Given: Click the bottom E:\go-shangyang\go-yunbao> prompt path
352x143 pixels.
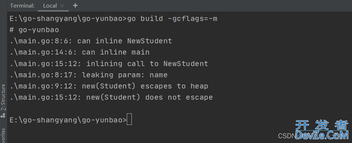Looking at the screenshot, I should 68,120.
